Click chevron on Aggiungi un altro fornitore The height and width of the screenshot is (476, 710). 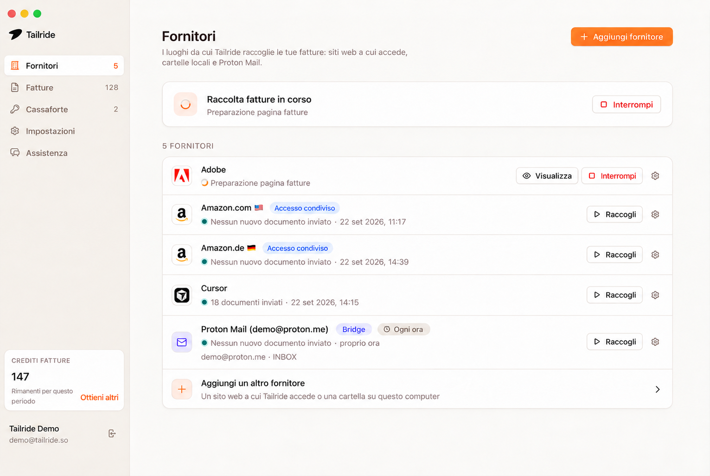pyautogui.click(x=658, y=389)
